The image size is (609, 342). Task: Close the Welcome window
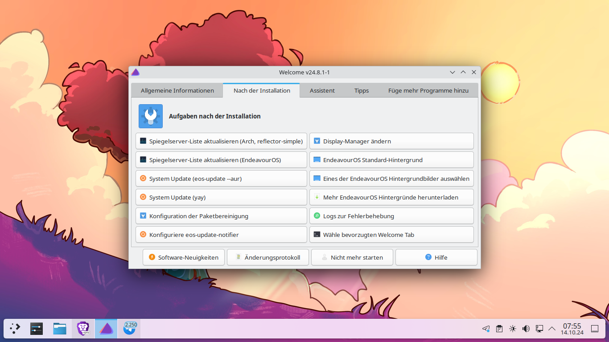(474, 72)
